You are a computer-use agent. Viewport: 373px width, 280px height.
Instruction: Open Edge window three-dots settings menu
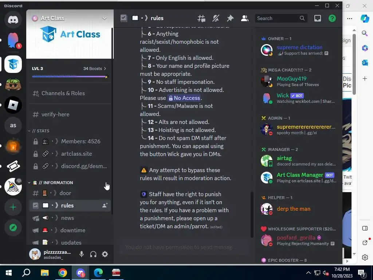coord(349,18)
